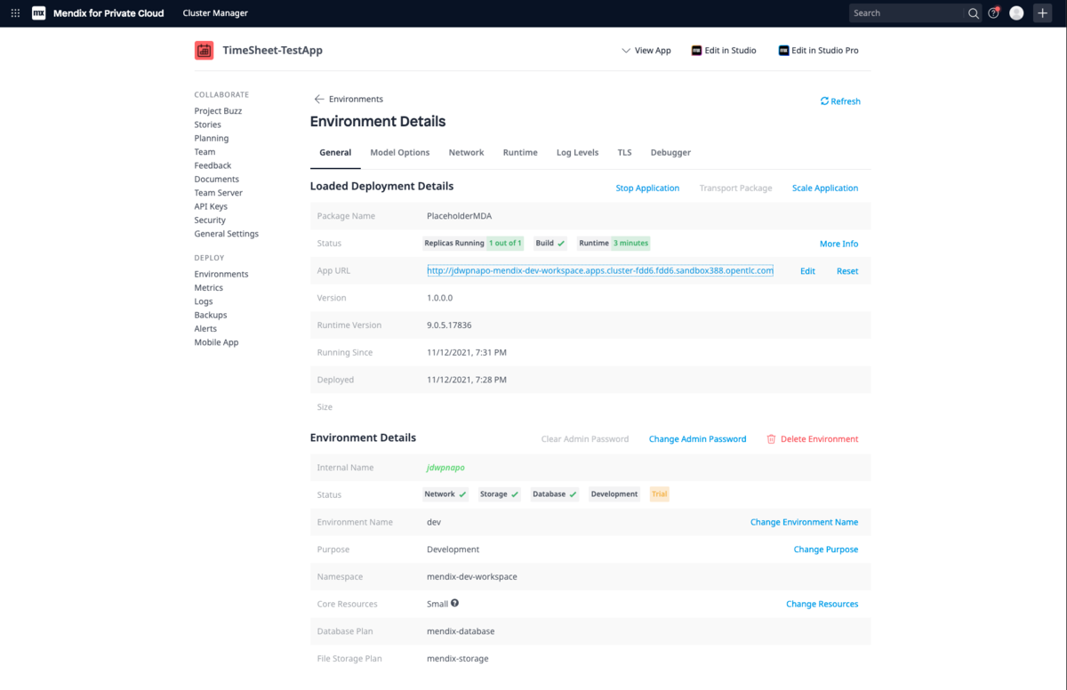Image resolution: width=1067 pixels, height=690 pixels.
Task: Open the app switcher grid icon
Action: click(x=15, y=13)
